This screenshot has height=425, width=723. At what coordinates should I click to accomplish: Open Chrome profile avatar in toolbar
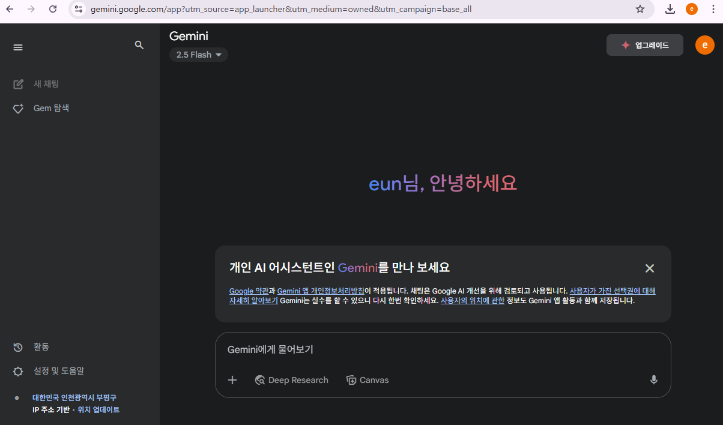tap(692, 9)
